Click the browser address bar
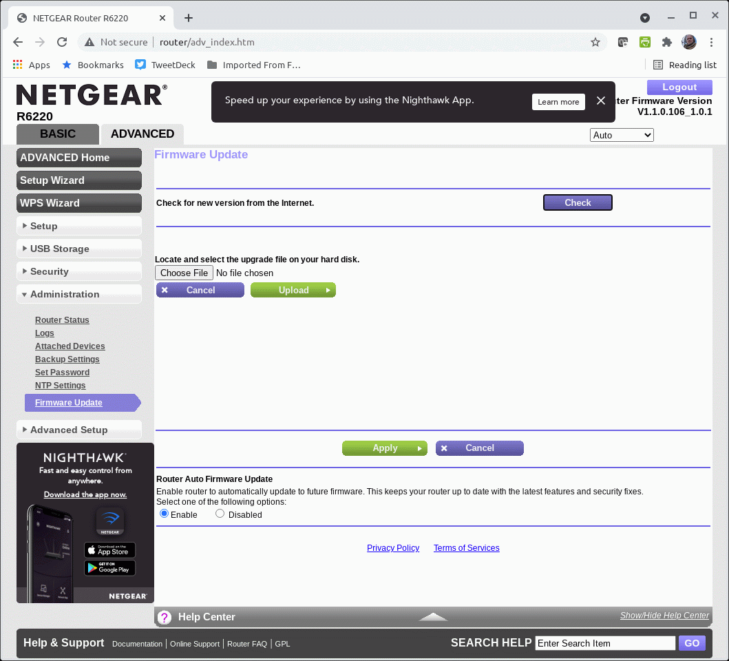 pyautogui.click(x=341, y=42)
